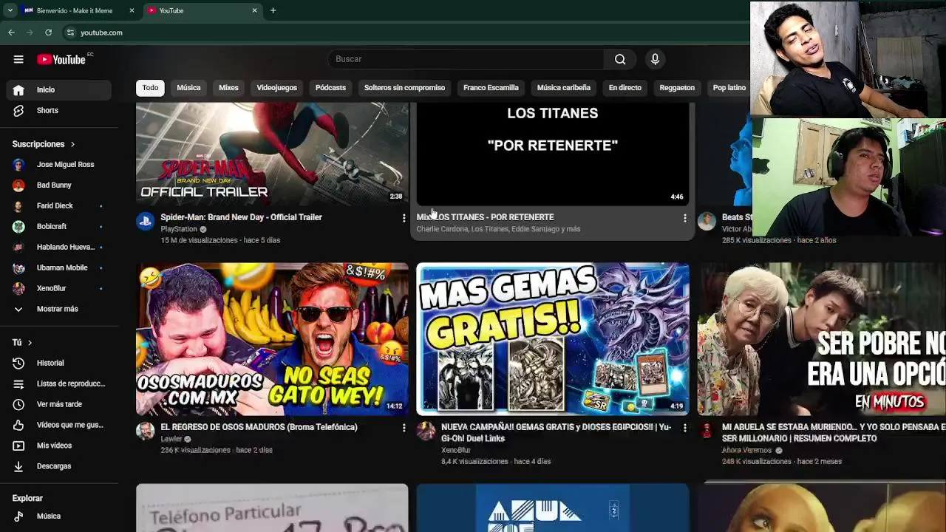Select the Mixes filter chip
946x532 pixels.
(x=228, y=88)
